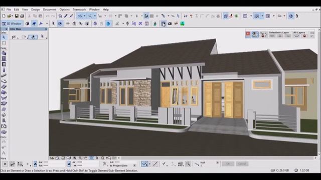Toggle the highlighted layers icon in top toolbar
This screenshot has height=180, width=321.
(226, 16)
